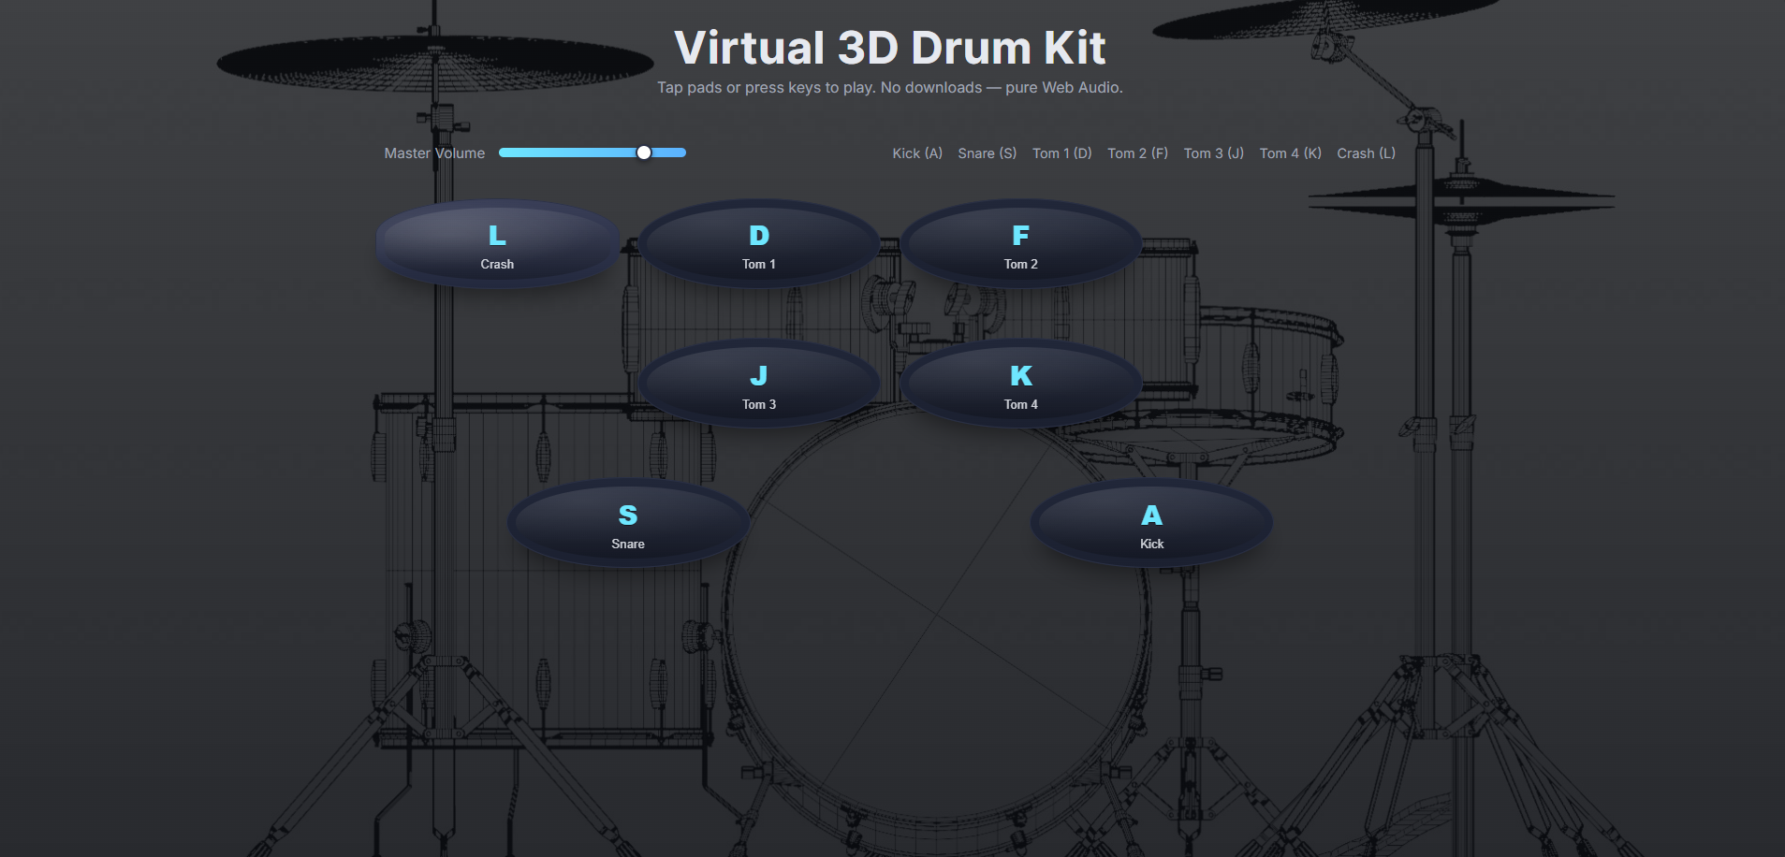Select the Tom 1 (D) legend item

pos(1062,153)
